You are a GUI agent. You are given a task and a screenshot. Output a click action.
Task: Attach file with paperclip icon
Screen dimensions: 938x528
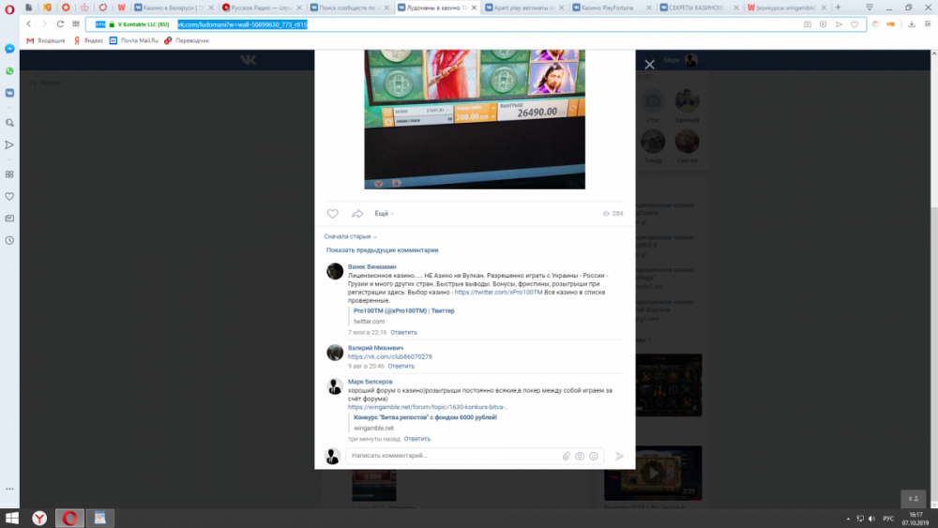[566, 456]
